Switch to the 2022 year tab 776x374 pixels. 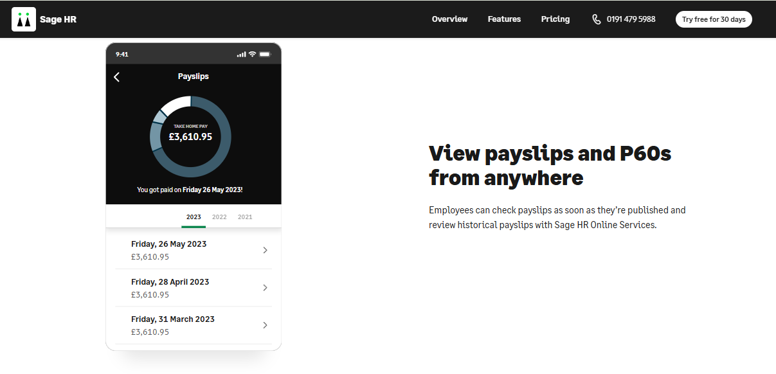(x=219, y=217)
